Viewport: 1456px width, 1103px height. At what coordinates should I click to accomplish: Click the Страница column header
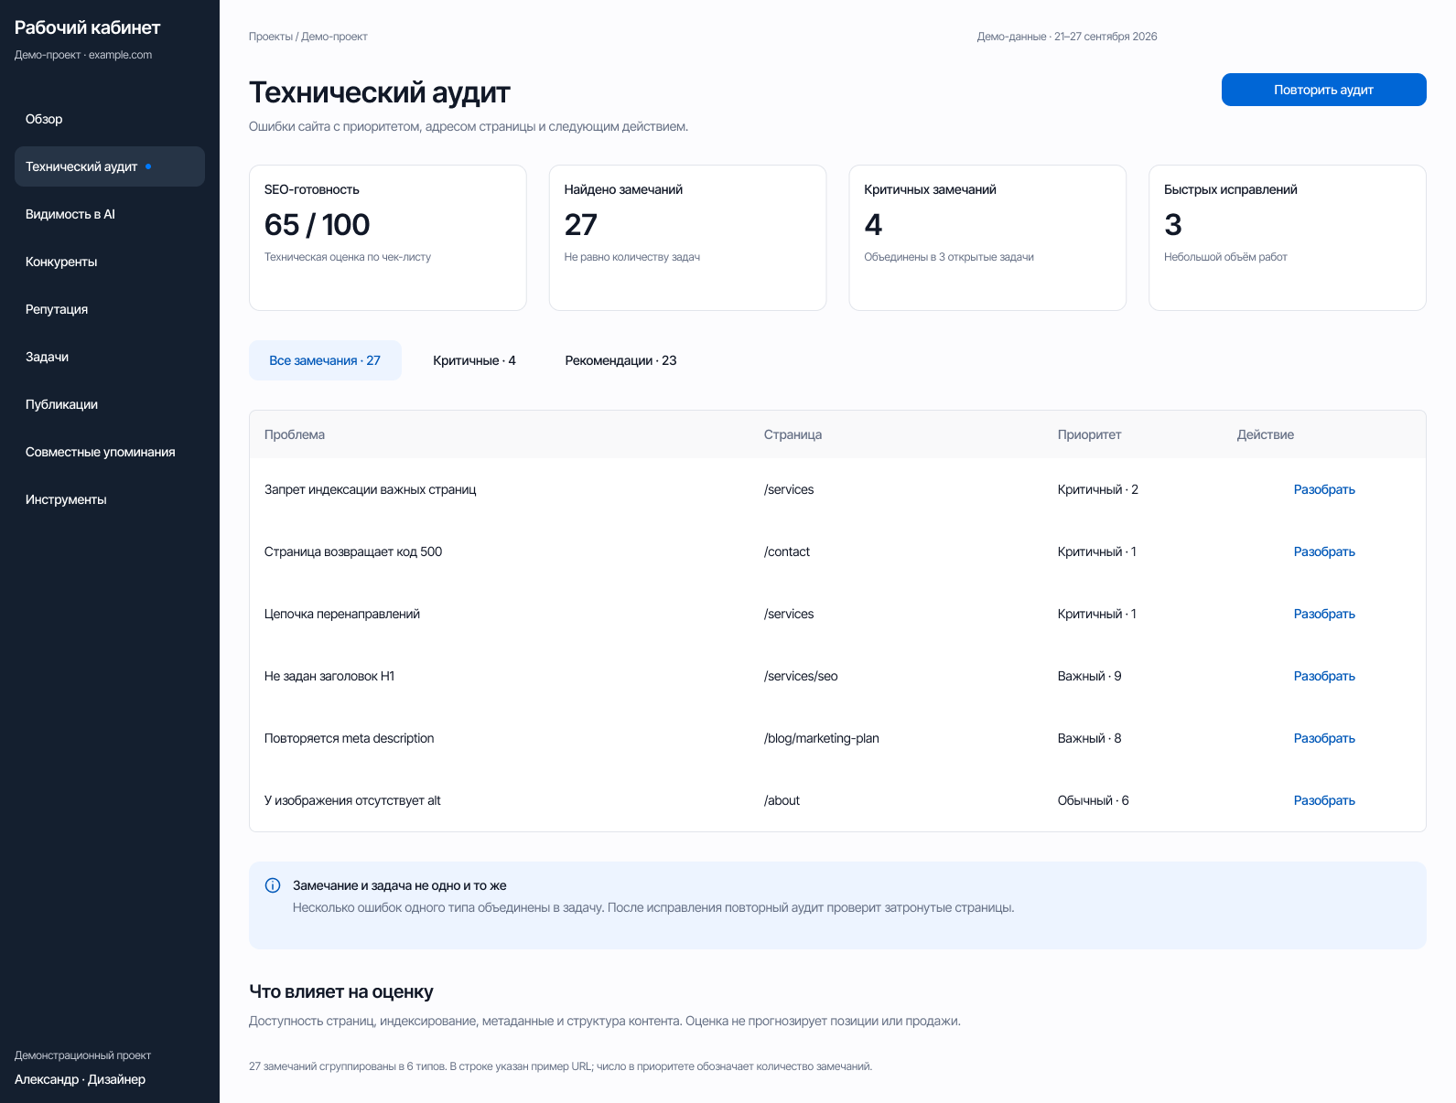tap(793, 434)
